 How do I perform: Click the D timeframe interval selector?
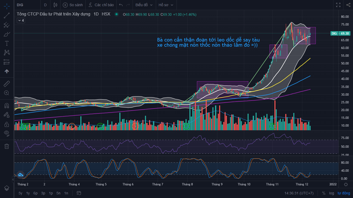tap(45, 5)
